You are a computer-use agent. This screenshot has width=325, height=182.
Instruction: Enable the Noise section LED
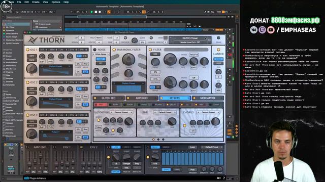95,50
